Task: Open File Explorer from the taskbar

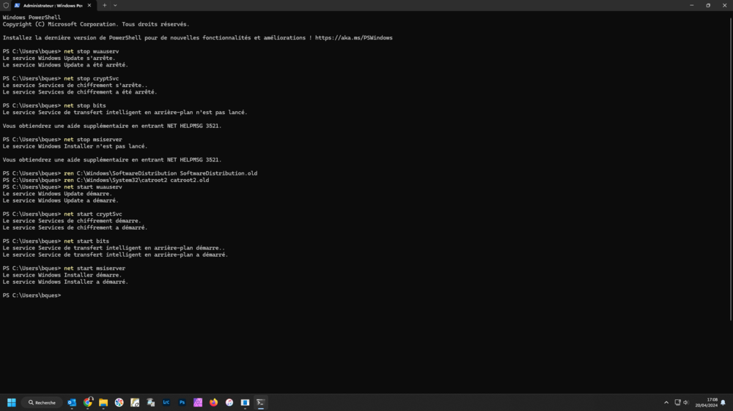Action: click(103, 402)
